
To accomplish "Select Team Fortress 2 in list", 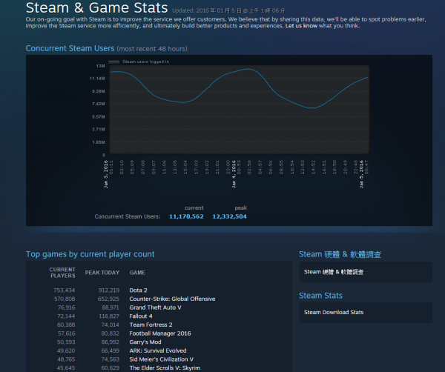I will [151, 325].
